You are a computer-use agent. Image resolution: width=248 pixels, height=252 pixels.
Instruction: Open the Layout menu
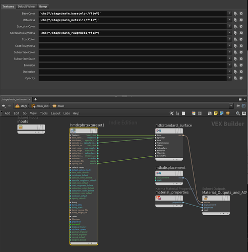tap(55, 113)
